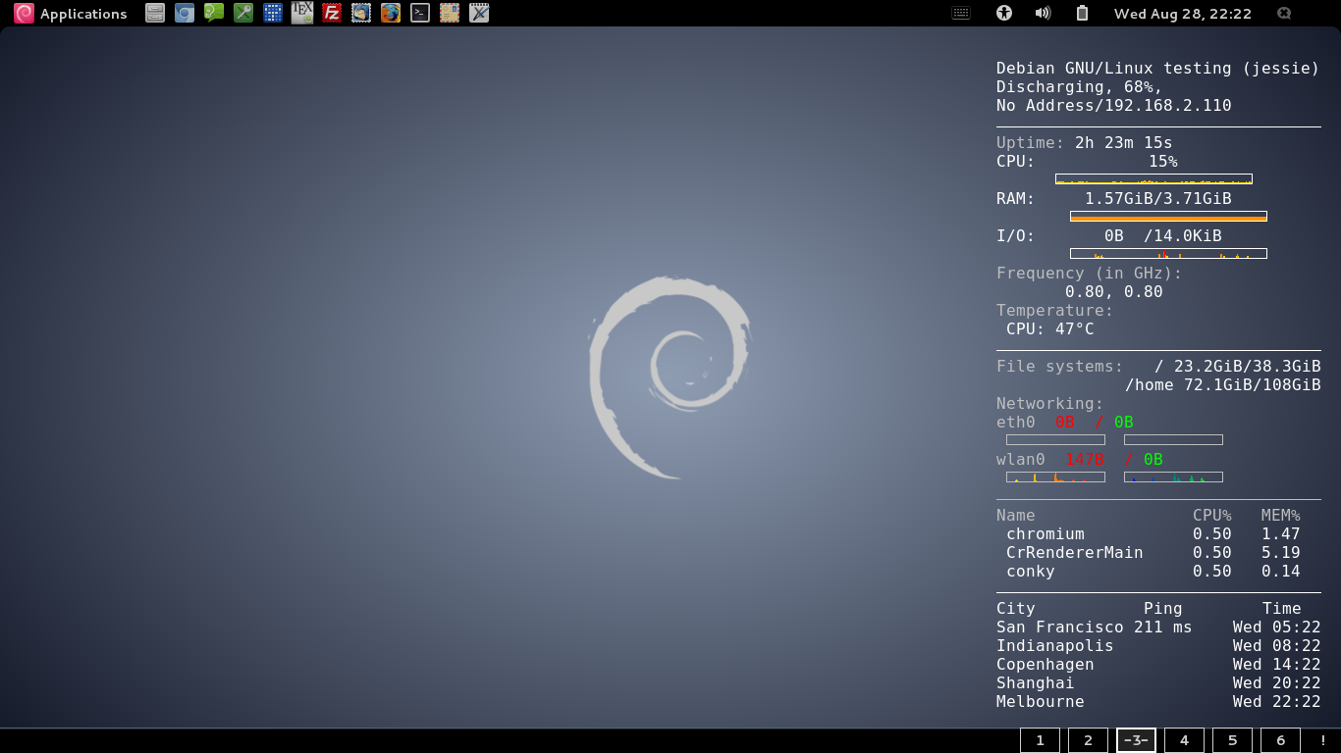Click the chat status bubble icon
This screenshot has width=1341, height=753.
point(1284,14)
